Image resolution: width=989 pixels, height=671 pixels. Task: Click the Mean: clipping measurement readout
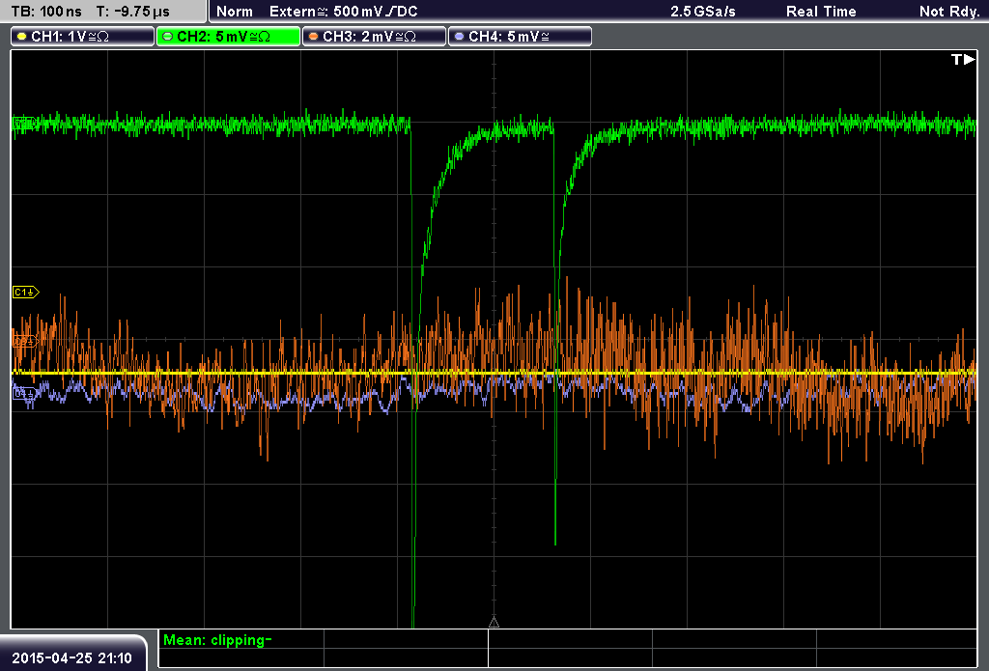pos(217,640)
